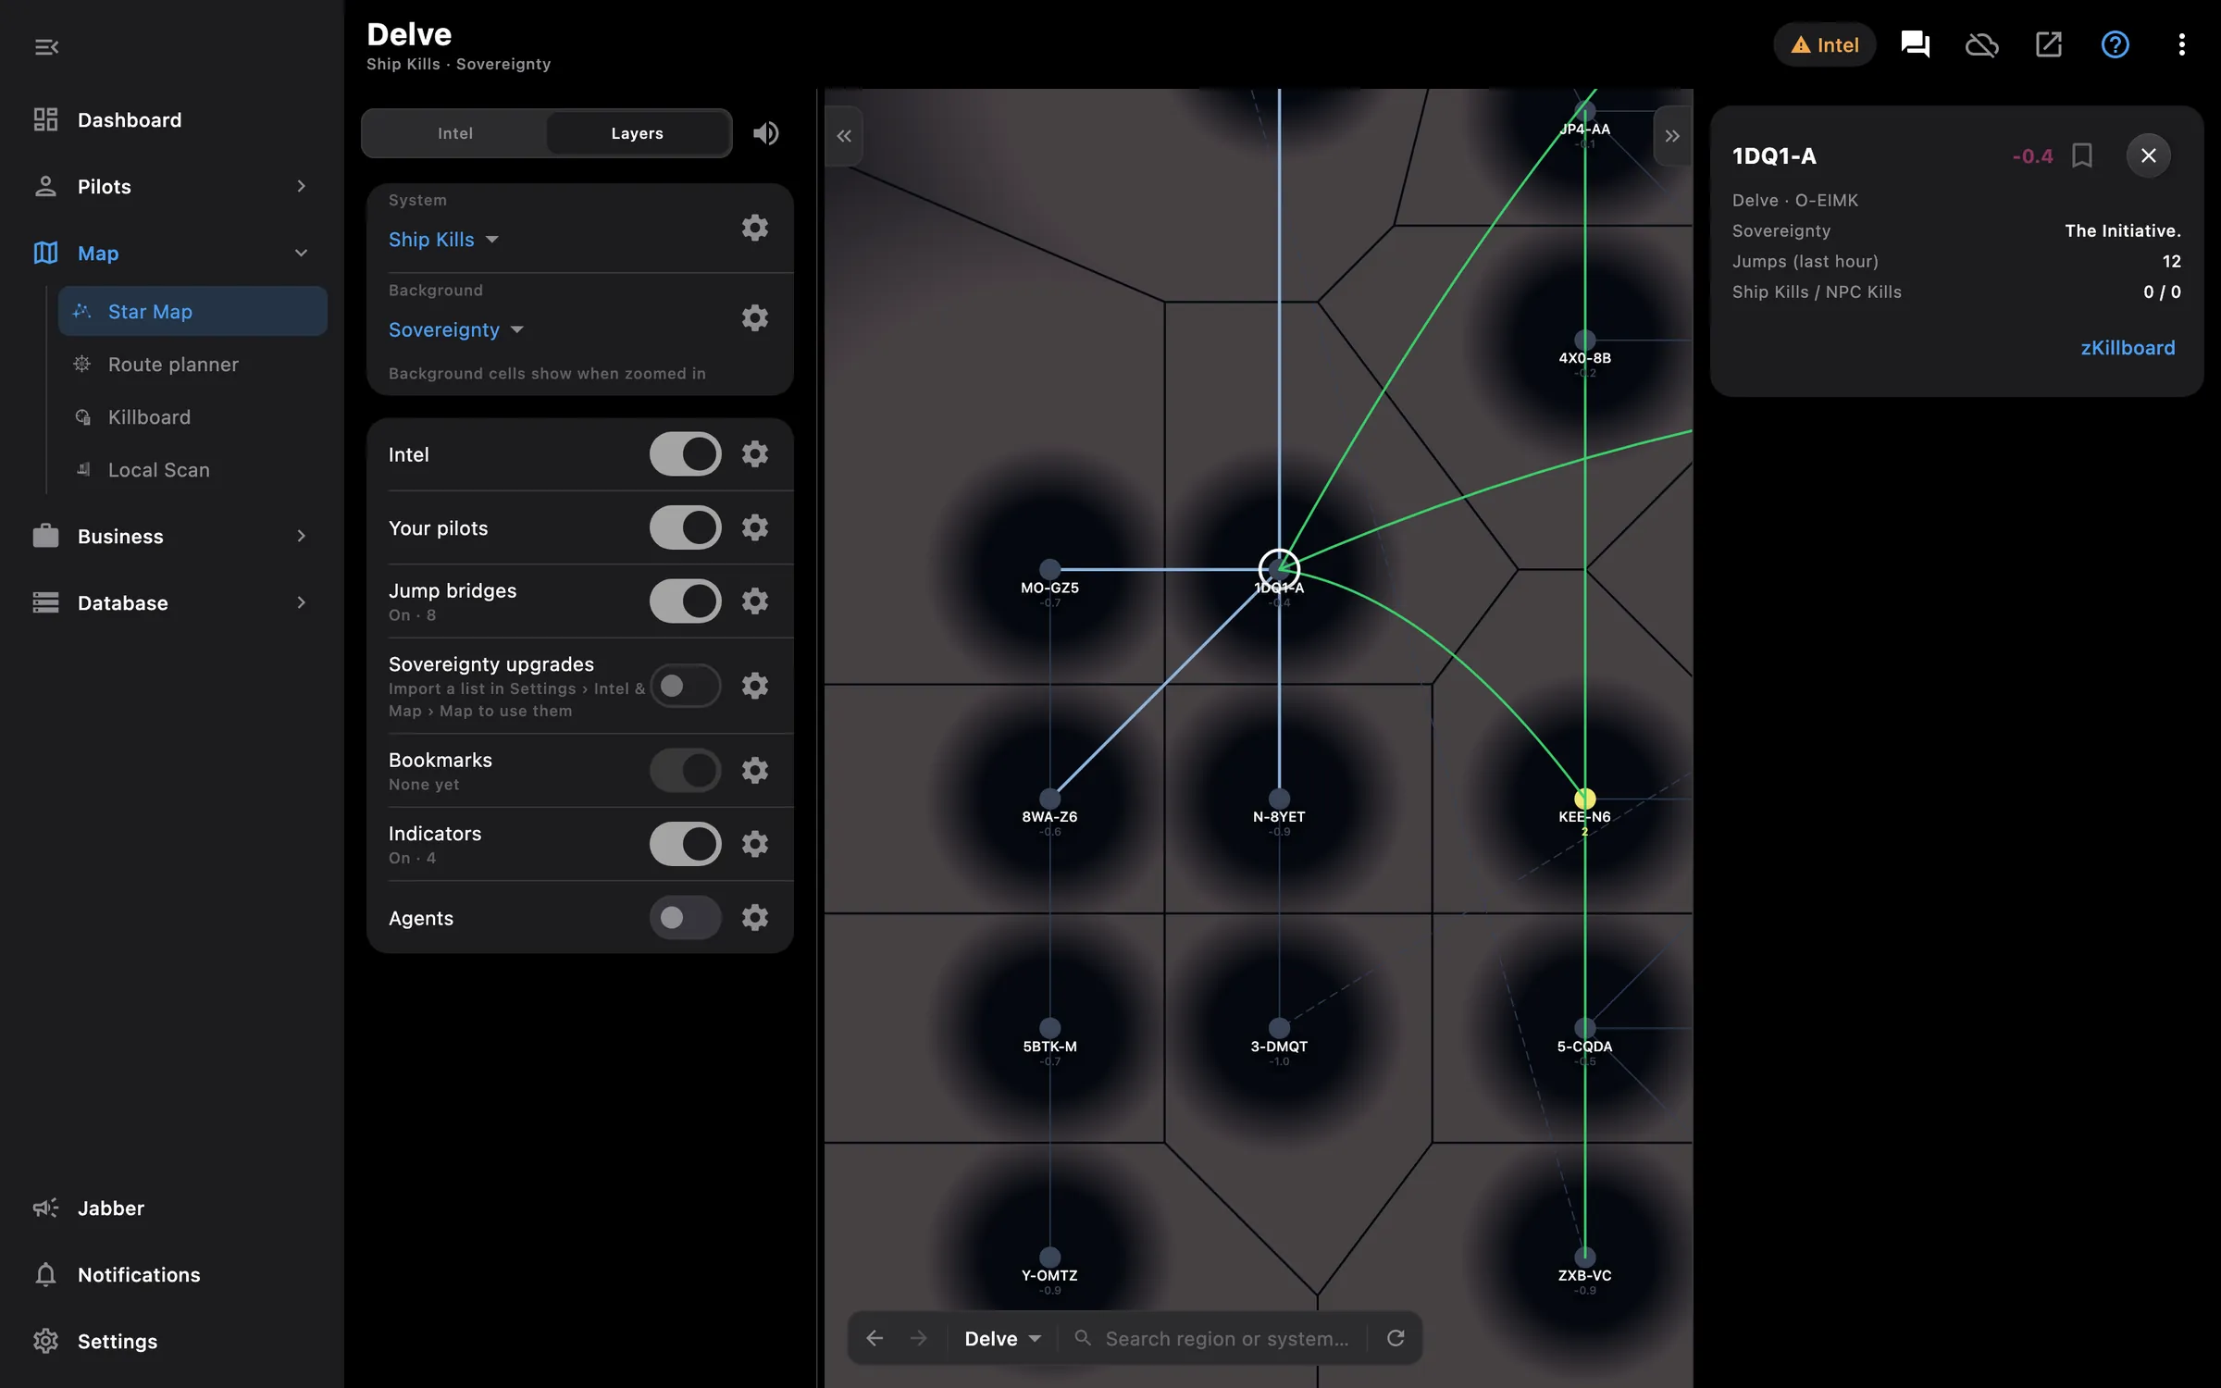Open Ship Kills system layer settings gear

pyautogui.click(x=755, y=228)
